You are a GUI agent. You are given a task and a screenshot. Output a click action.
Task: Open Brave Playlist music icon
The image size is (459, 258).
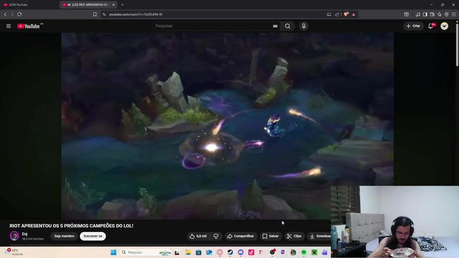(x=418, y=14)
